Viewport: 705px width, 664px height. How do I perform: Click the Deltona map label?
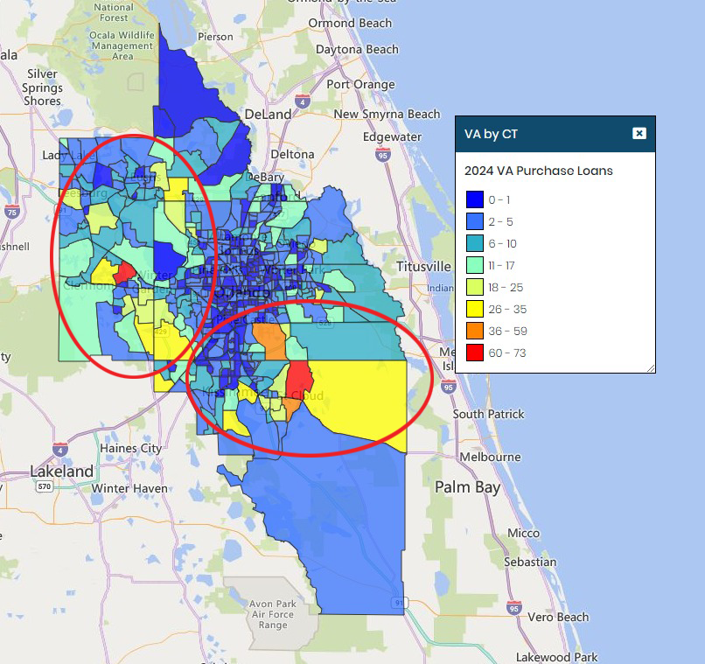coord(292,155)
